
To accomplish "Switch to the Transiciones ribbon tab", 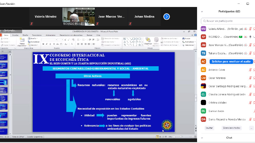I will pos(37,35).
